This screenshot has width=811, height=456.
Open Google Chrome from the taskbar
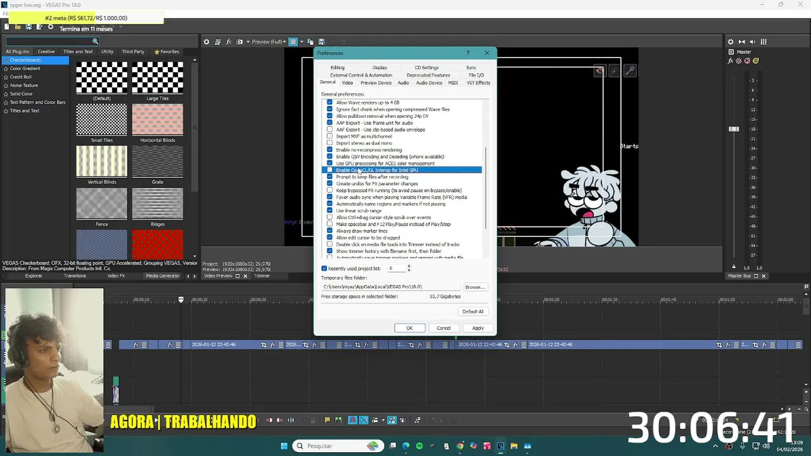[460, 446]
